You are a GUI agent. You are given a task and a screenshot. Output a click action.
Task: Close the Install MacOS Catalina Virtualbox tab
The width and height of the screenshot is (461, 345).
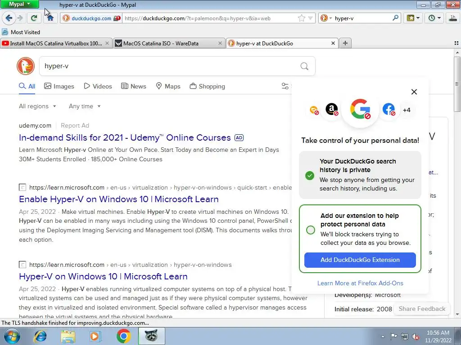tap(107, 43)
